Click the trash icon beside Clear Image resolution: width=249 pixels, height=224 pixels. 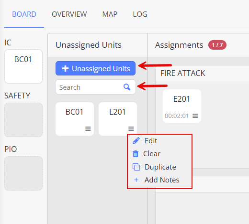[136, 154]
